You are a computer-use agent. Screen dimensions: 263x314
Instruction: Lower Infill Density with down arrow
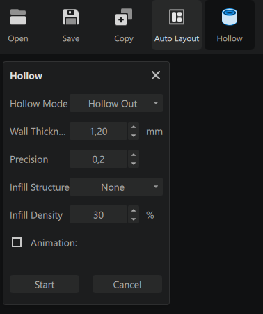click(x=134, y=219)
